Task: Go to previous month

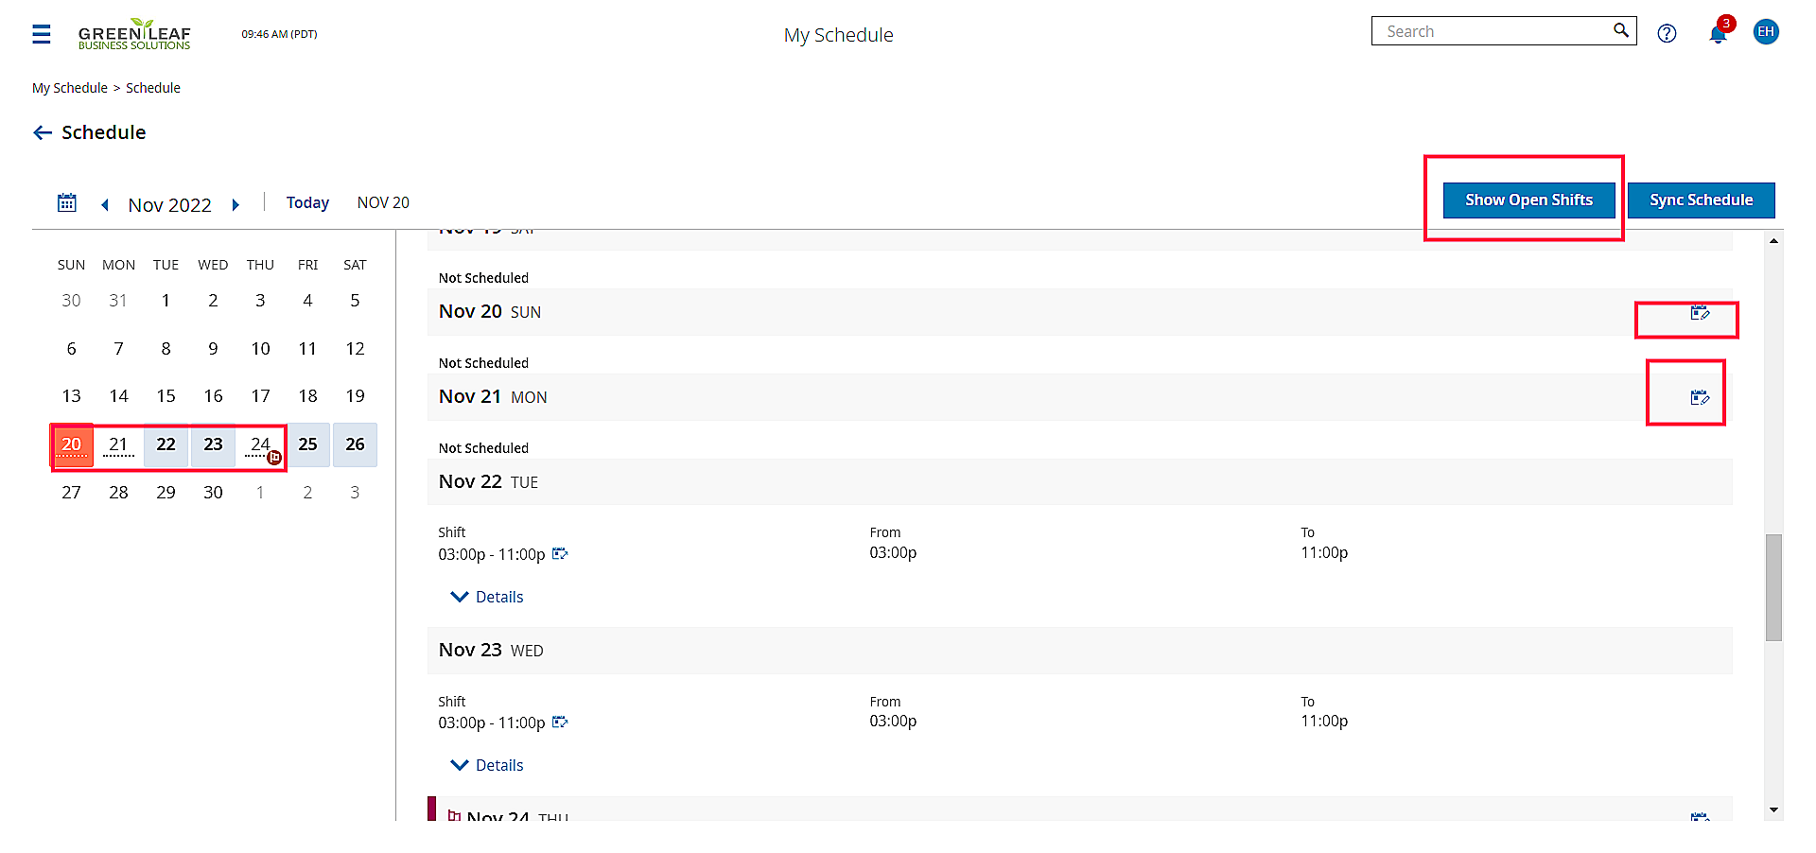Action: coord(105,205)
